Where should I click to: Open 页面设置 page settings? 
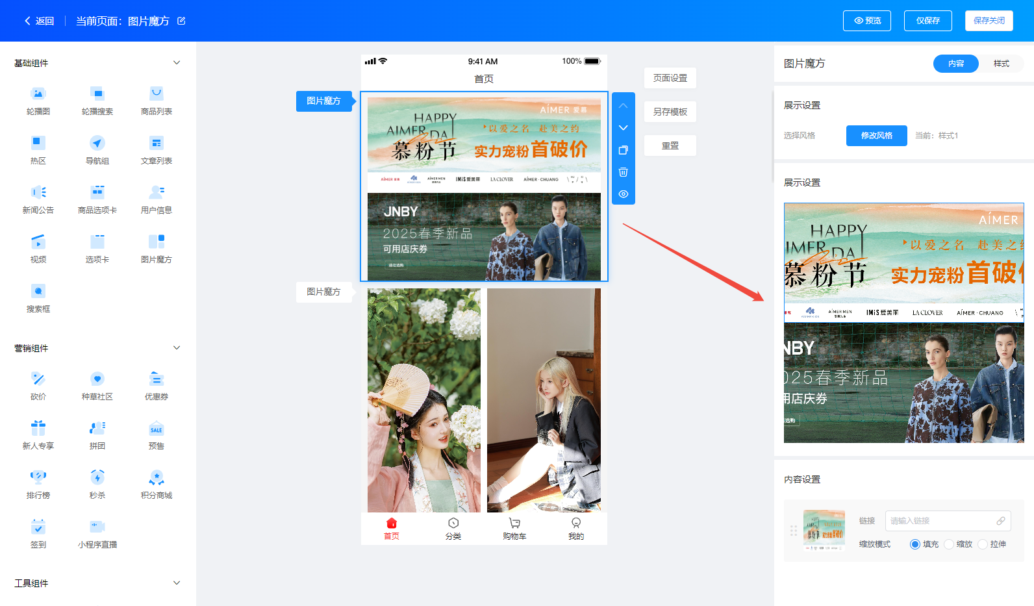pyautogui.click(x=670, y=78)
